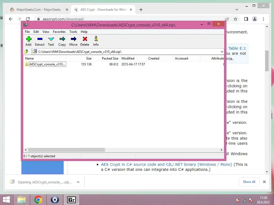Click the Extract toolbar icon

(40, 39)
